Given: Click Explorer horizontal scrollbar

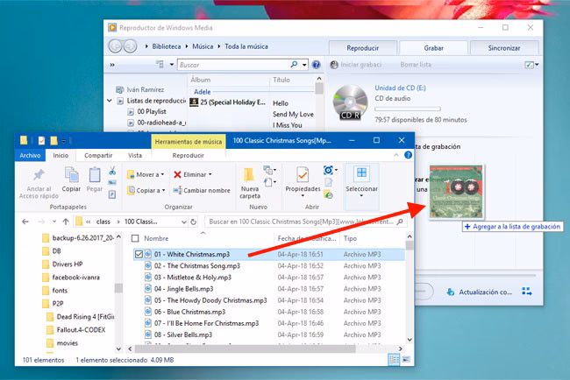Looking at the screenshot, I should pyautogui.click(x=245, y=348).
